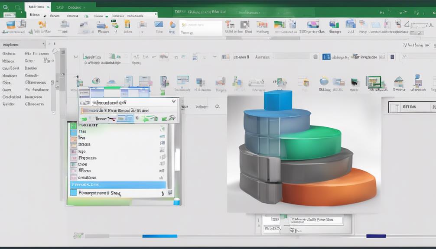Image resolution: width=436 pixels, height=249 pixels.
Task: Click the blue segment of the bottom progress bar
Action: 159,236
